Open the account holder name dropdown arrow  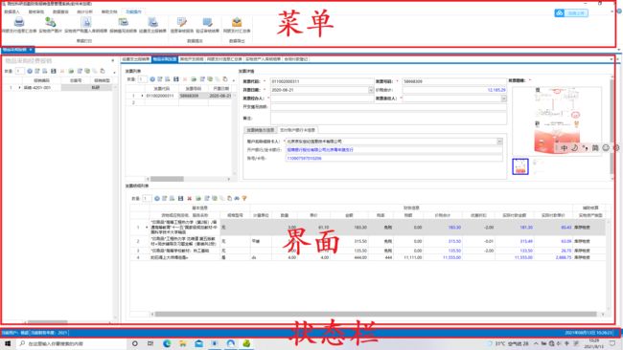coord(499,142)
